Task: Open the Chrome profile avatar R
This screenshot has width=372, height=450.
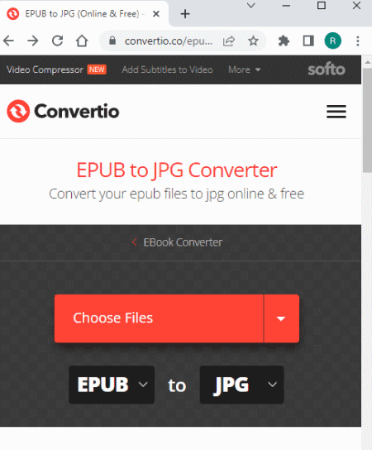Action: (x=332, y=41)
